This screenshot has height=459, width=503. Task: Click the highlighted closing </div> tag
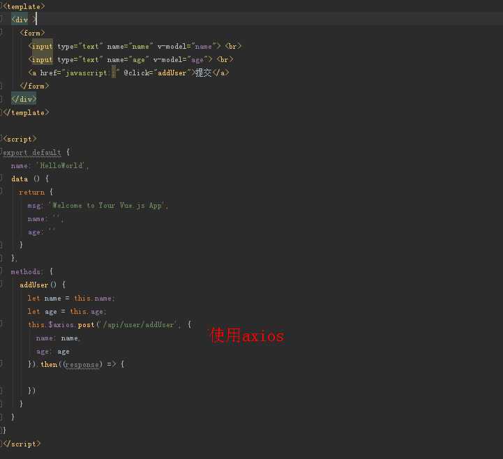pos(24,99)
